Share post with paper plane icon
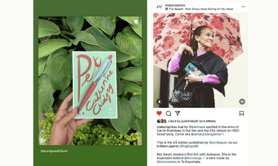278x166 pixels. pos(178,113)
